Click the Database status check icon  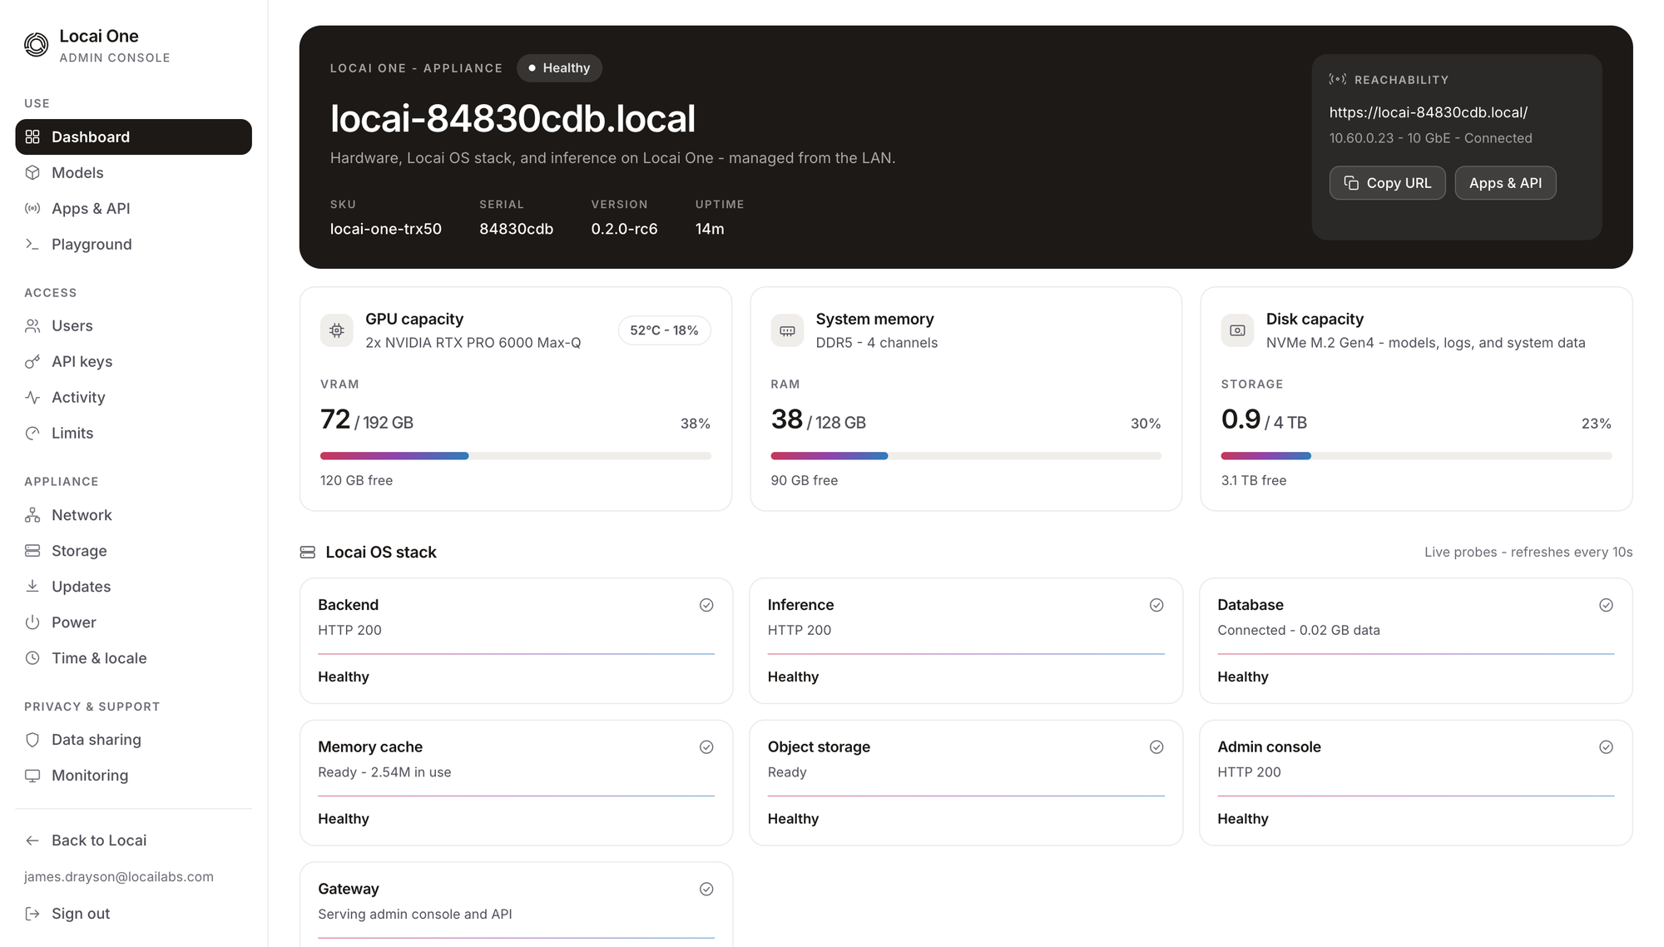(x=1606, y=605)
